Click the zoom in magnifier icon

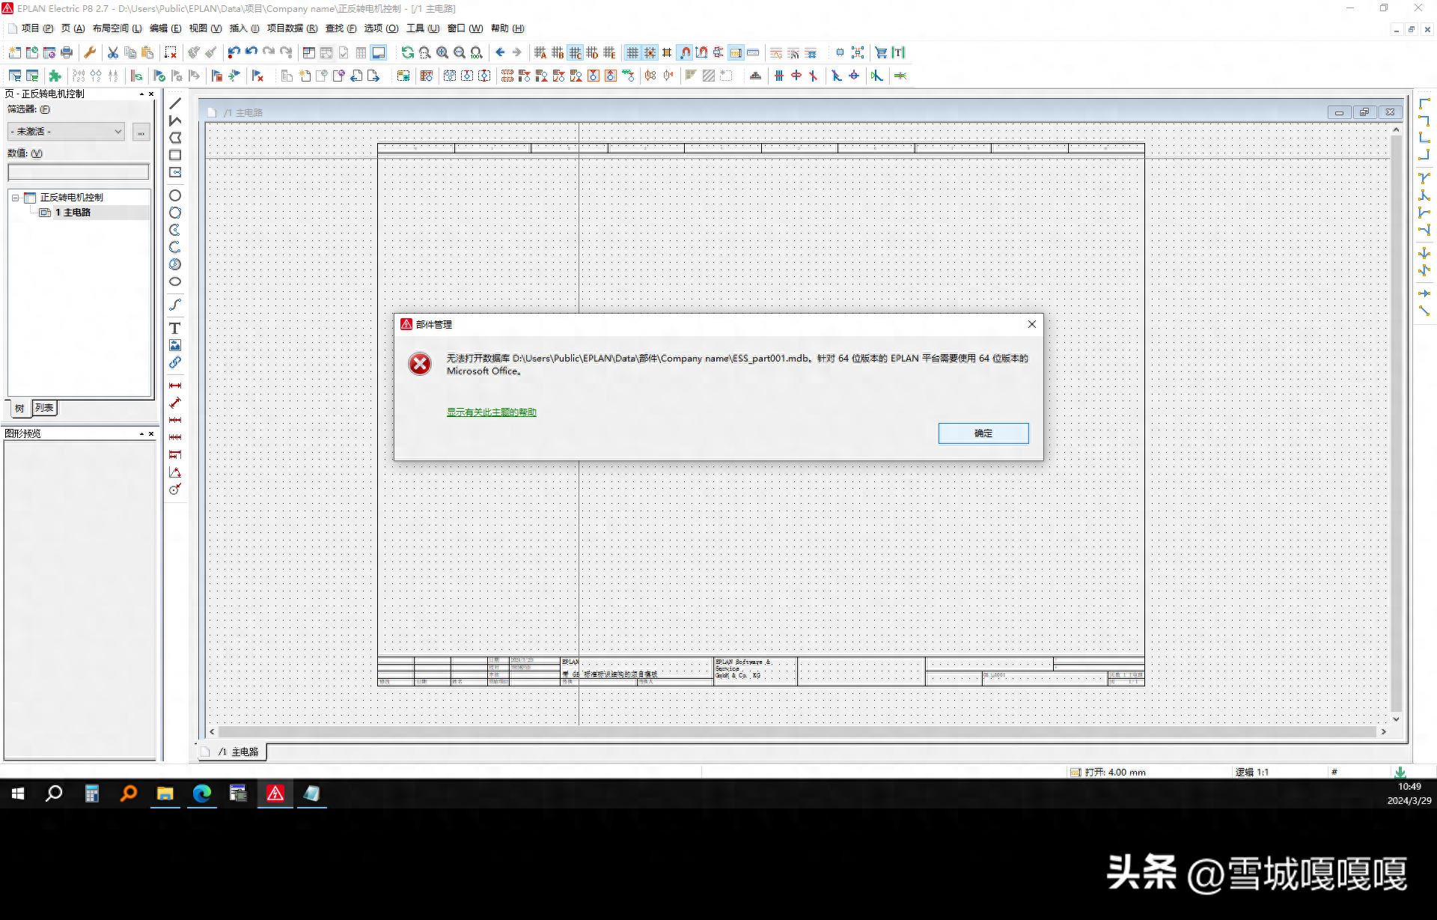click(x=442, y=52)
